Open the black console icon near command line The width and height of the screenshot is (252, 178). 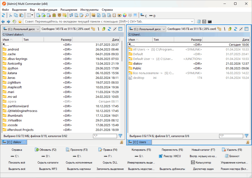click(x=210, y=22)
